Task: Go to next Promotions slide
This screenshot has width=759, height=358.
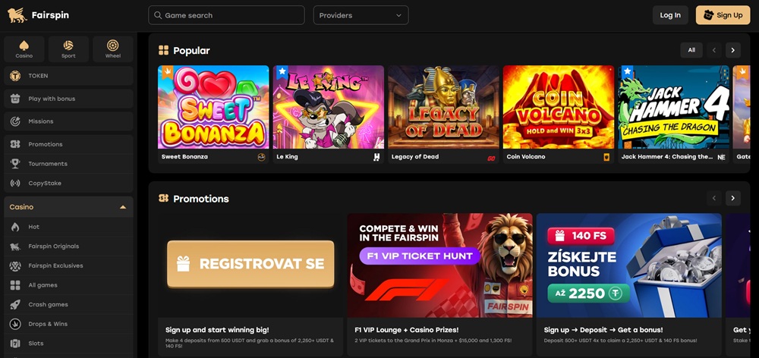Action: (733, 198)
